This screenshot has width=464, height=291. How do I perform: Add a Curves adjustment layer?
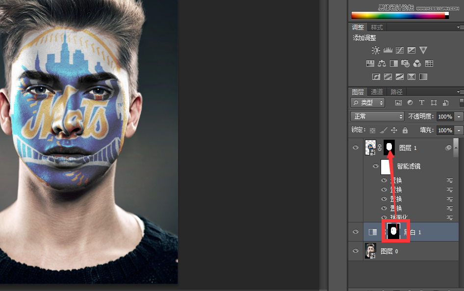coord(400,50)
